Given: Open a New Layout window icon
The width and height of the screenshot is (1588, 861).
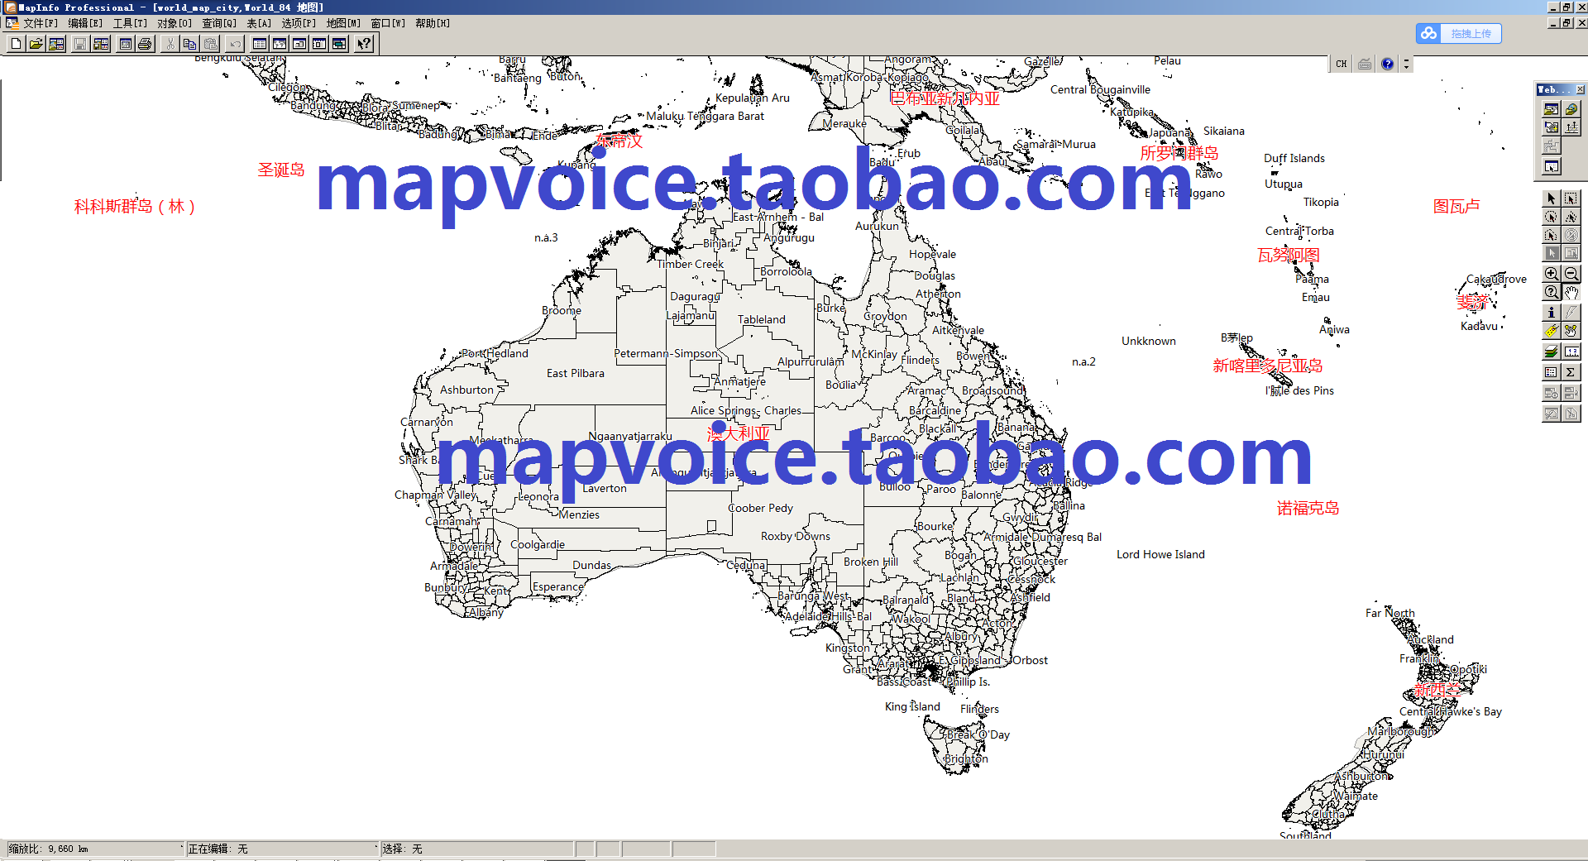Looking at the screenshot, I should (319, 44).
